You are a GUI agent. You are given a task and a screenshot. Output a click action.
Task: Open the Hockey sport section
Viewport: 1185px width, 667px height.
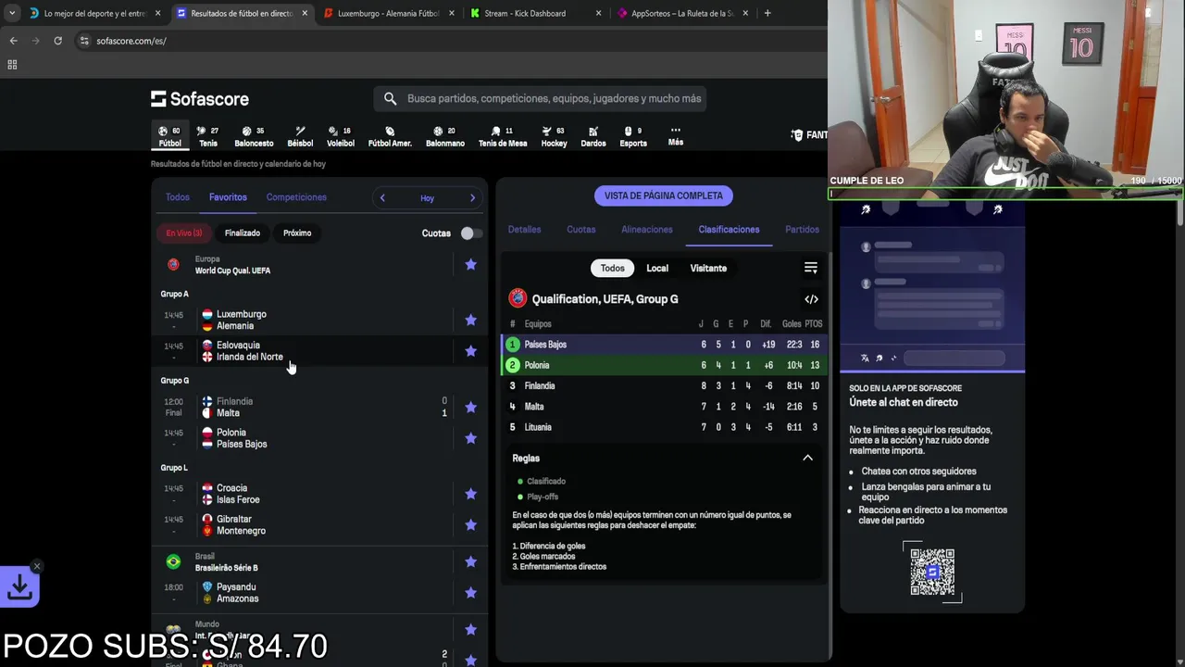554,136
